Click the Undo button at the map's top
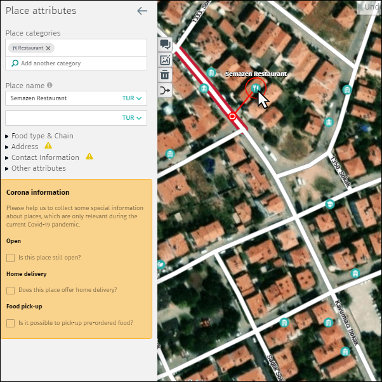This screenshot has width=382, height=382. click(369, 7)
